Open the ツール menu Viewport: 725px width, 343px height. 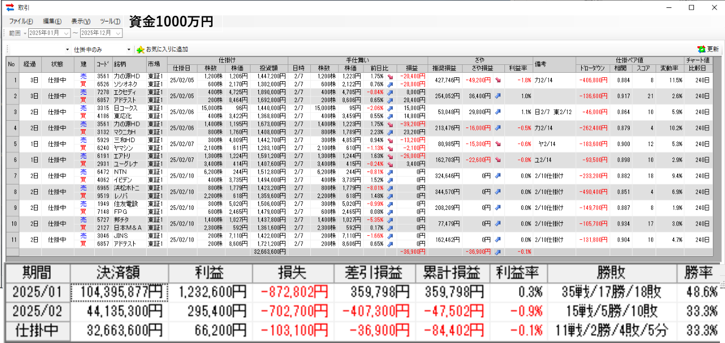(x=110, y=21)
